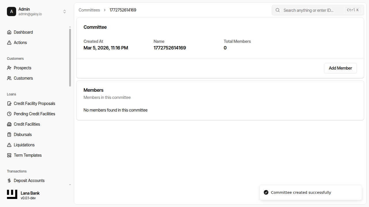
Task: Open Credit Facilities in the sidebar
Action: [27, 124]
